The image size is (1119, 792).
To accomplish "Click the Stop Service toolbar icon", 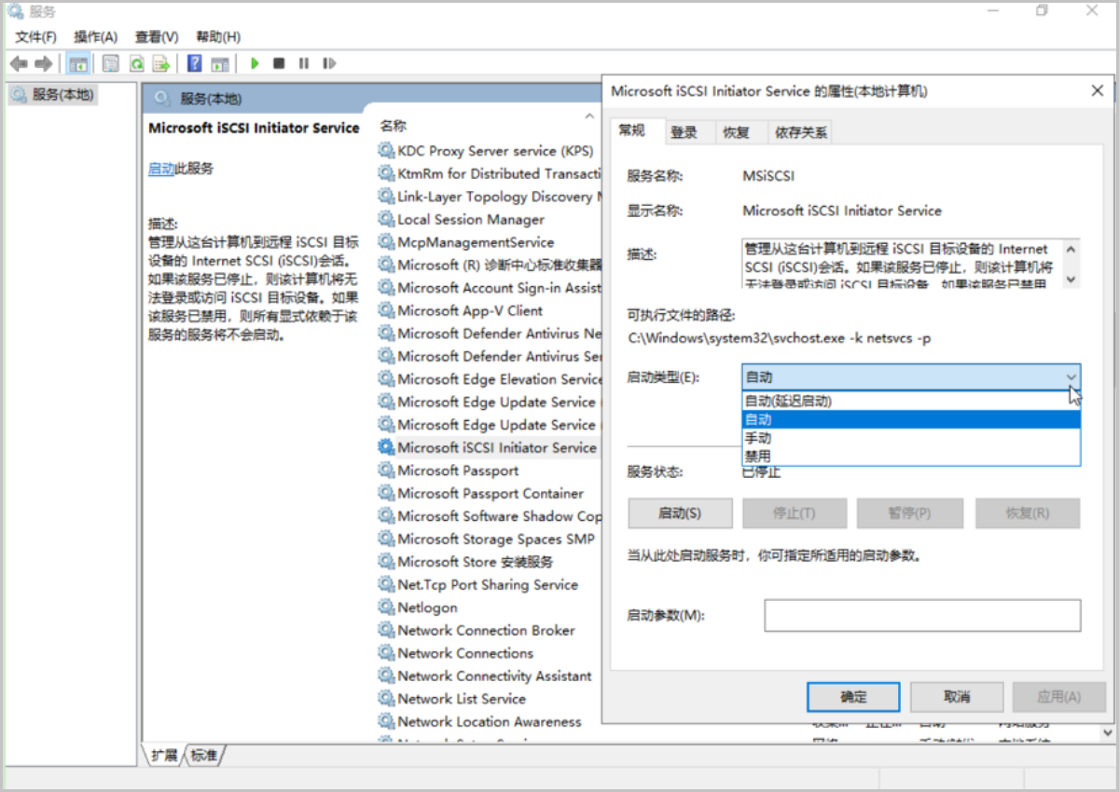I will pos(279,63).
